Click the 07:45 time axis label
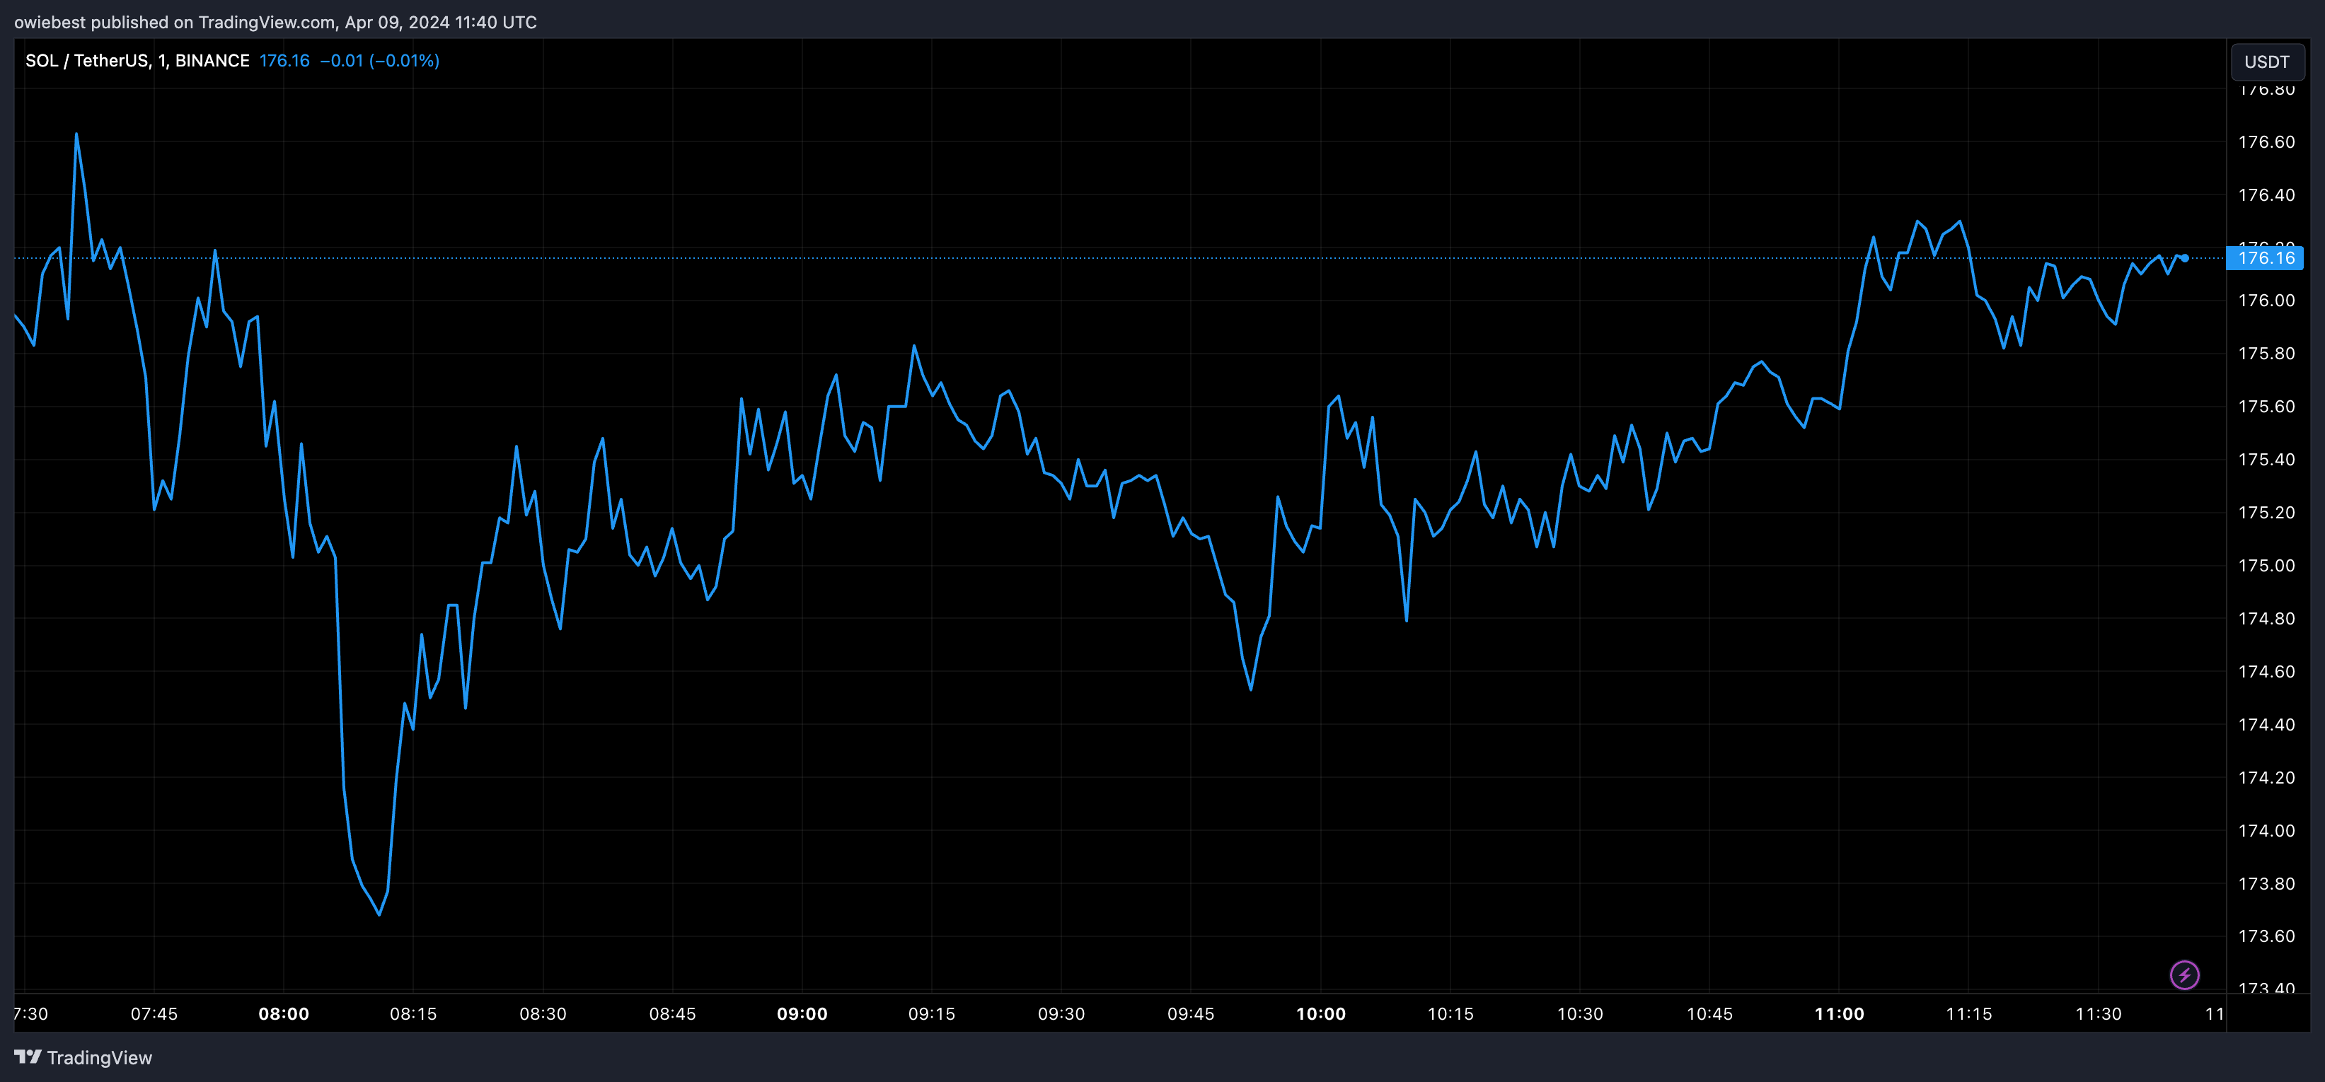This screenshot has width=2325, height=1082. tap(154, 1013)
